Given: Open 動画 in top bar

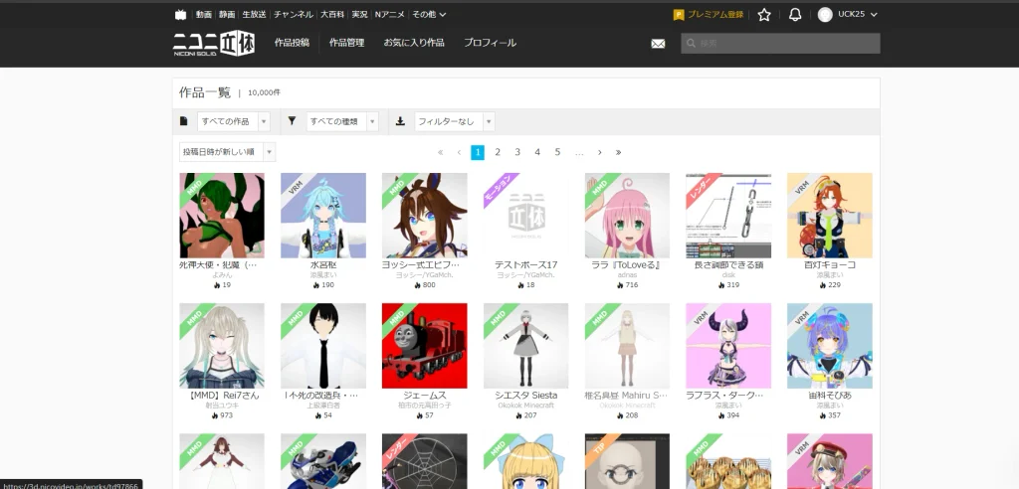Looking at the screenshot, I should [204, 14].
